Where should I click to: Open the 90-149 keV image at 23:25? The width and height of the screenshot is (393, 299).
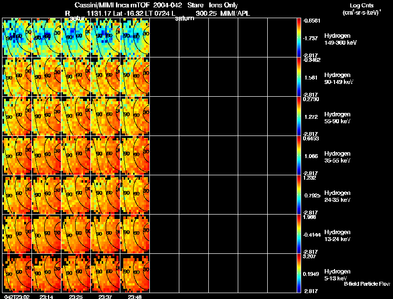click(x=76, y=77)
